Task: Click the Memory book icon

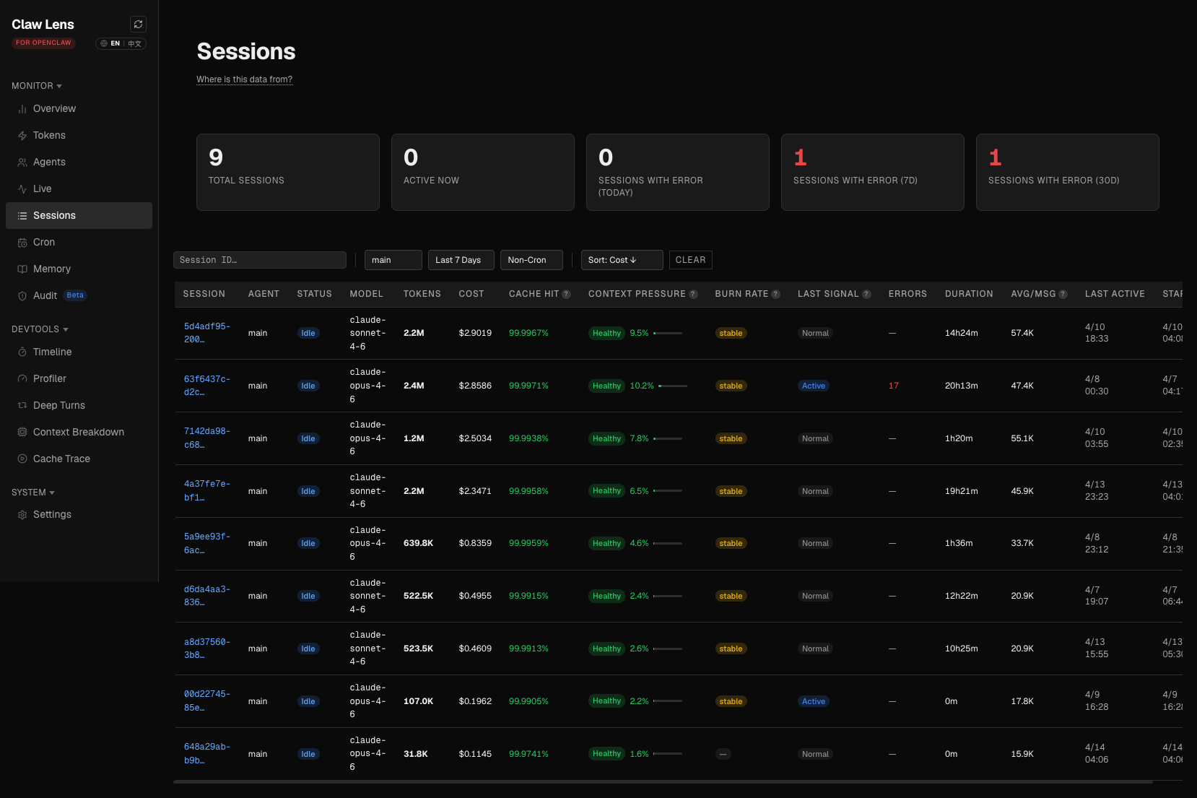Action: click(x=22, y=269)
